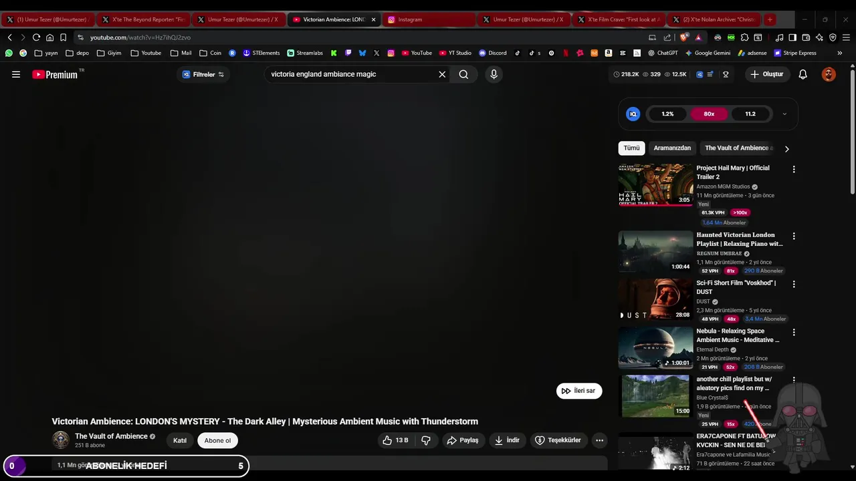
Task: Skip ahead with İleri sar
Action: (x=579, y=391)
